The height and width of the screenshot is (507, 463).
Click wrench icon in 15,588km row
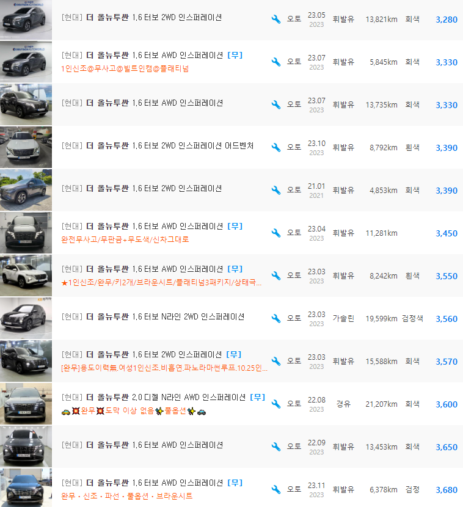point(276,361)
